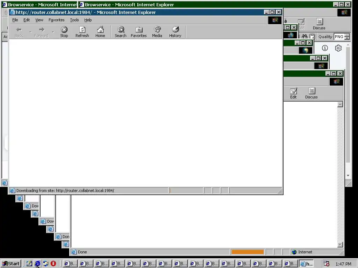Select the active 'h...' taskbar button
This screenshot has height=268, width=358.
pos(306,264)
